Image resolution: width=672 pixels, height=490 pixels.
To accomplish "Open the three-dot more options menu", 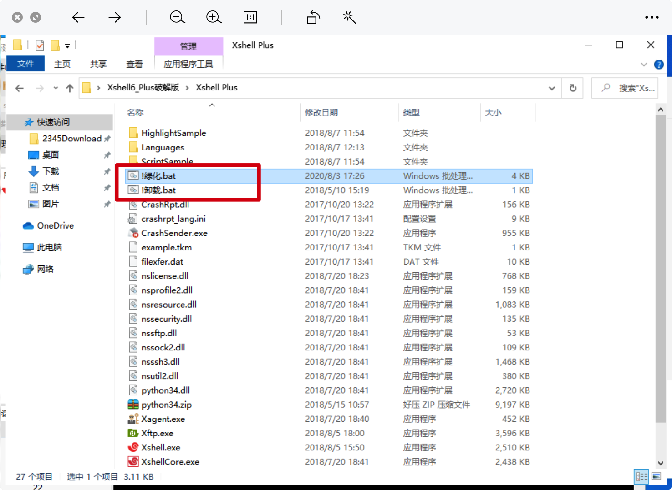I will point(652,17).
